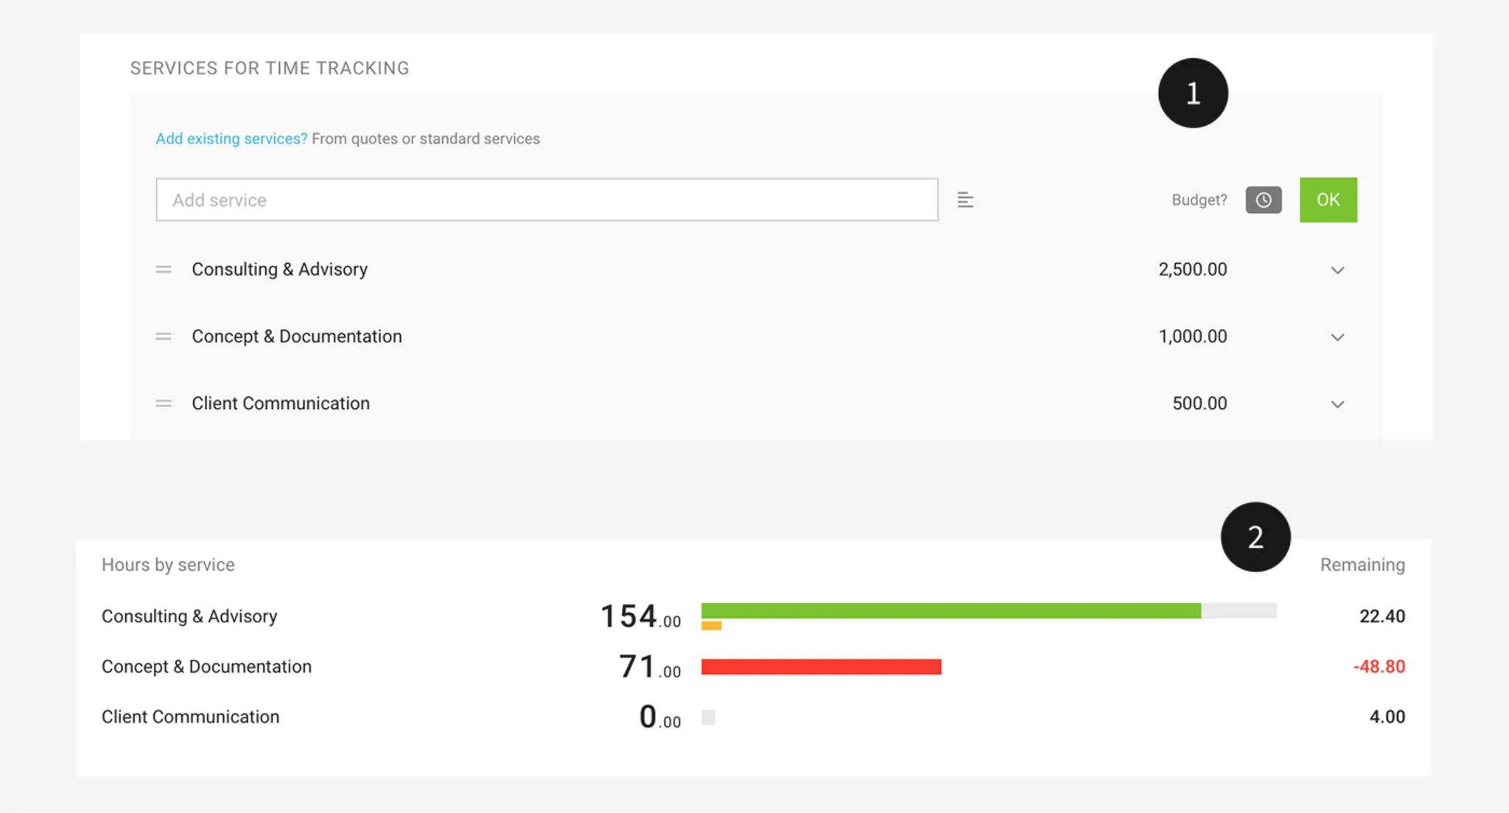Expand the Client Communication service row chevron
Screen dimensions: 1509x813
pos(1337,404)
